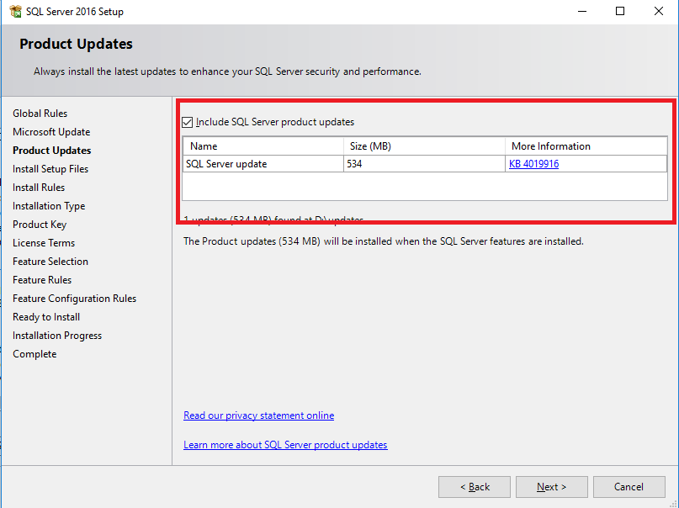679x508 pixels.
Task: Click the More Information column header
Action: (586, 146)
